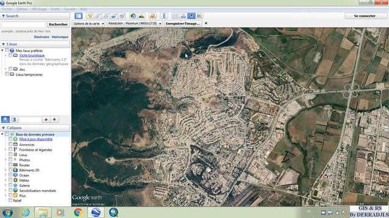389x218 pixels.
Task: Expand the Bâtiments 3D tree node
Action: [x=5, y=170]
